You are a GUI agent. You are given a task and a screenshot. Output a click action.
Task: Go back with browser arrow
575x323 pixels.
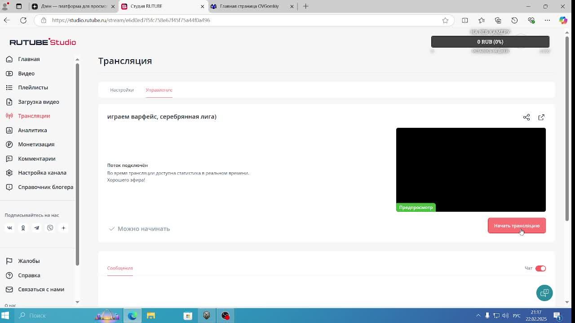7,20
